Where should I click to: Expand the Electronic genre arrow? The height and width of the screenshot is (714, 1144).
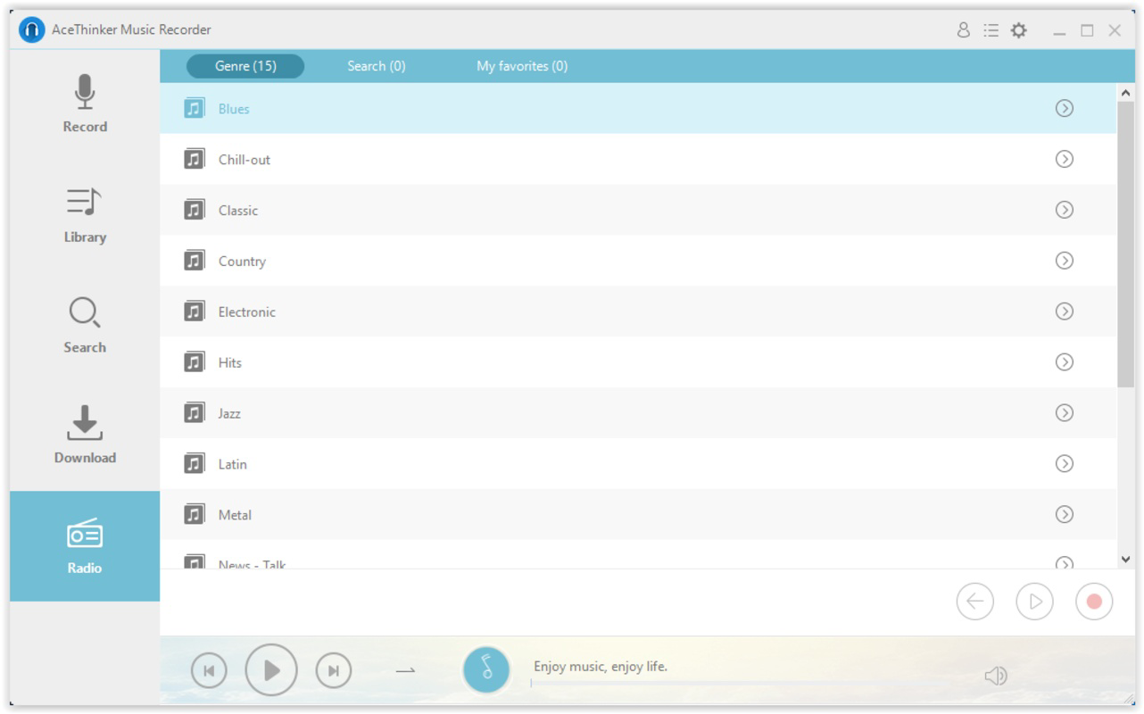[x=1064, y=311]
